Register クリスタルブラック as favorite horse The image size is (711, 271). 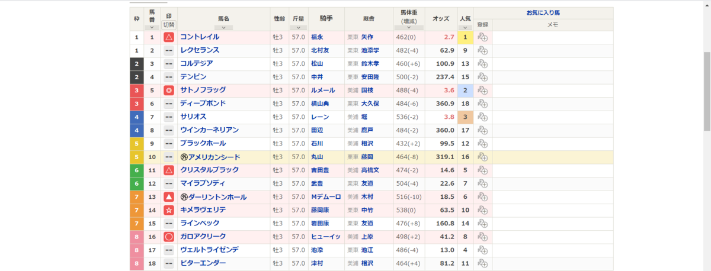tap(482, 170)
